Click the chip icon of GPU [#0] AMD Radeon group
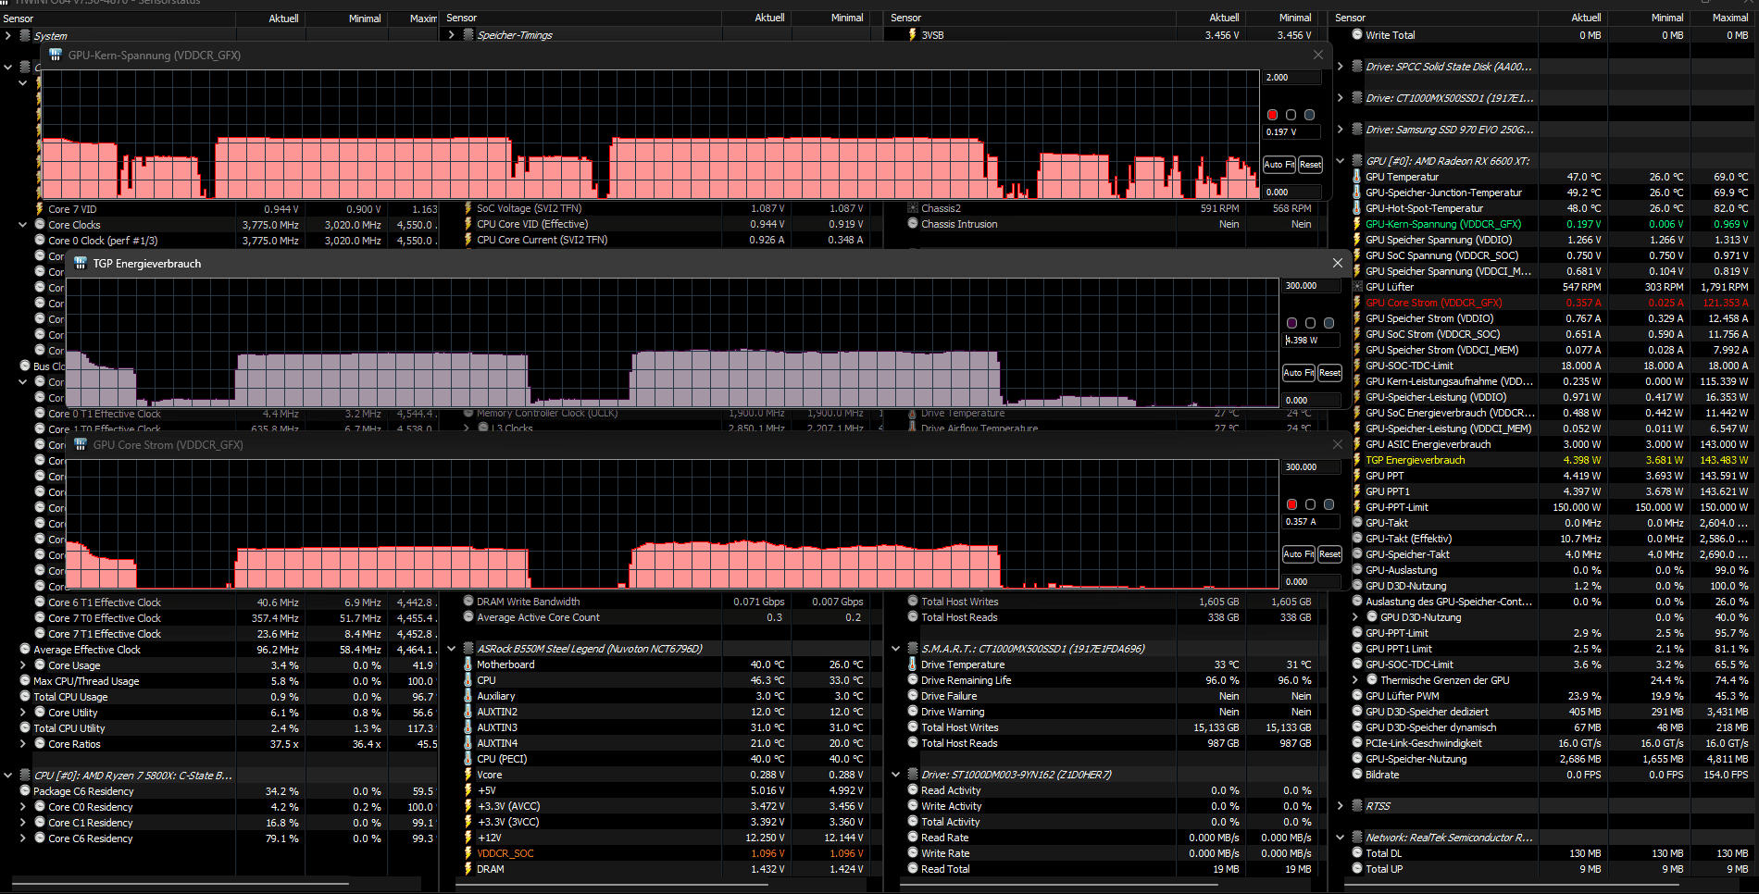 [x=1357, y=161]
